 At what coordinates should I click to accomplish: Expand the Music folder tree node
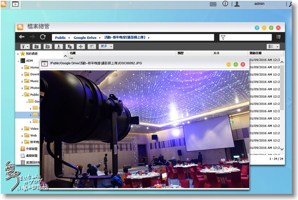(x=27, y=81)
